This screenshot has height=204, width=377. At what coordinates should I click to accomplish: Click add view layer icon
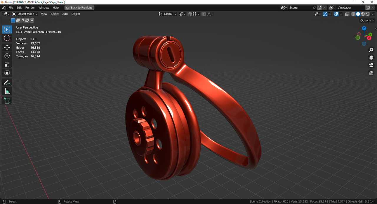pos(368,8)
